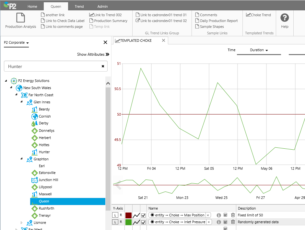This screenshot has height=230, width=305.
Task: Set Max Position Y-axis to L
Action: point(115,215)
